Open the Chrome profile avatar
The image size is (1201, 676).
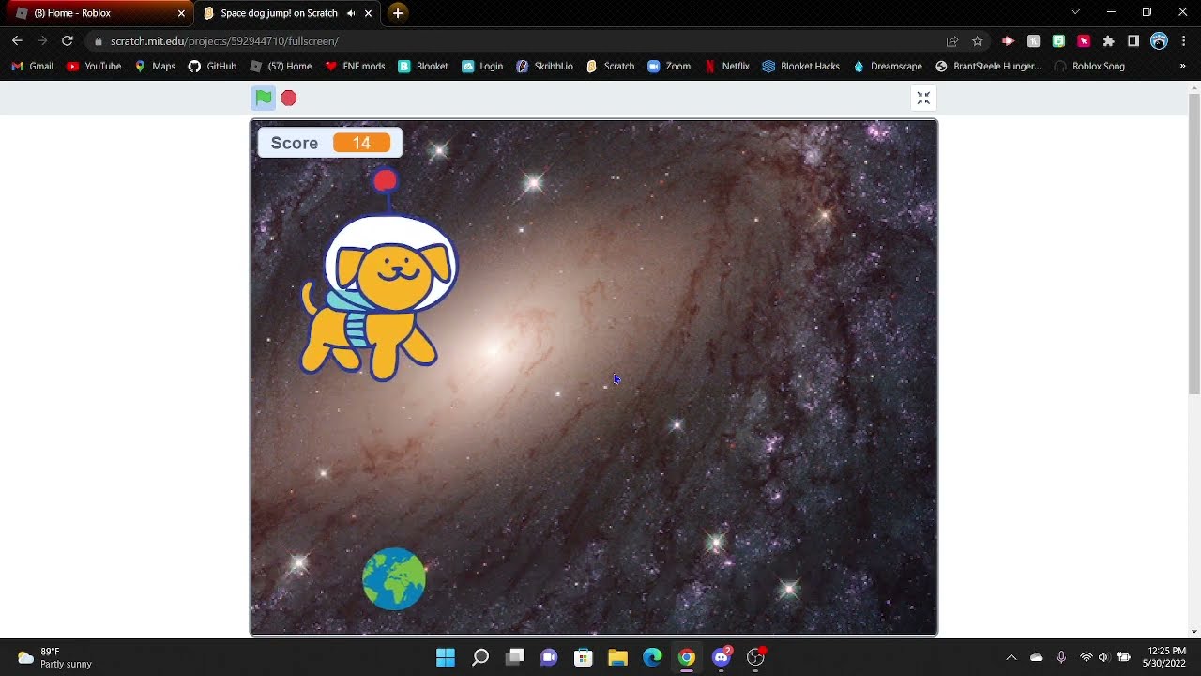pyautogui.click(x=1159, y=41)
